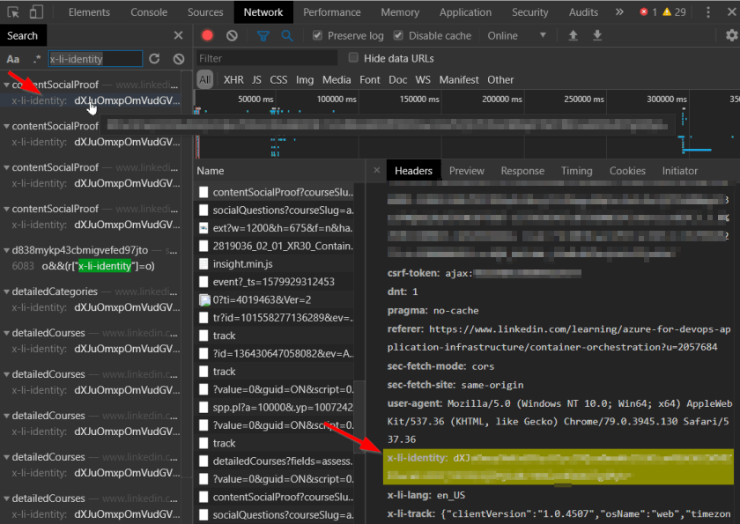740x524 pixels.
Task: Clear the network log
Action: pos(232,35)
